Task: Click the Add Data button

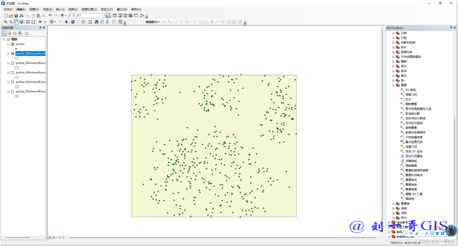Action: [62, 16]
